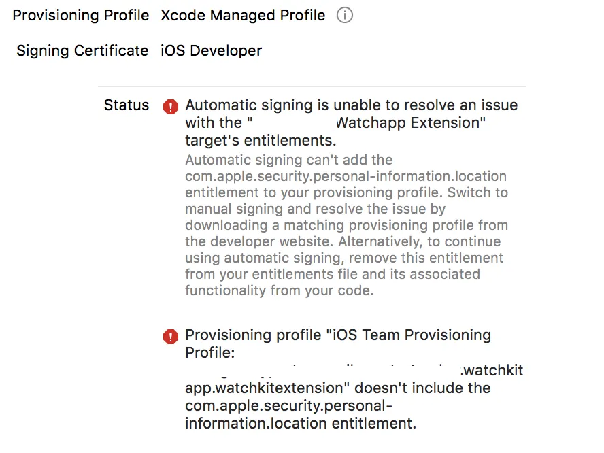Click the Status label
The width and height of the screenshot is (604, 453).
(127, 105)
